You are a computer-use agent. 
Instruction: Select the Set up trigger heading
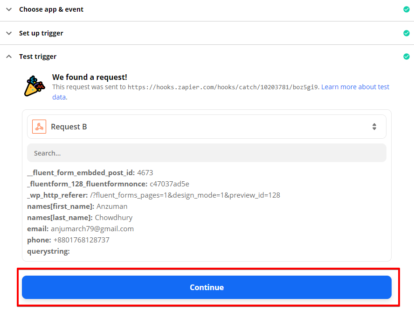(x=41, y=33)
